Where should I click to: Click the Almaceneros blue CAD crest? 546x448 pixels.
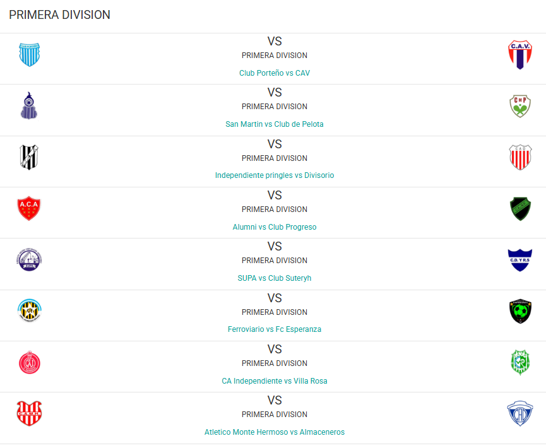coord(520,413)
